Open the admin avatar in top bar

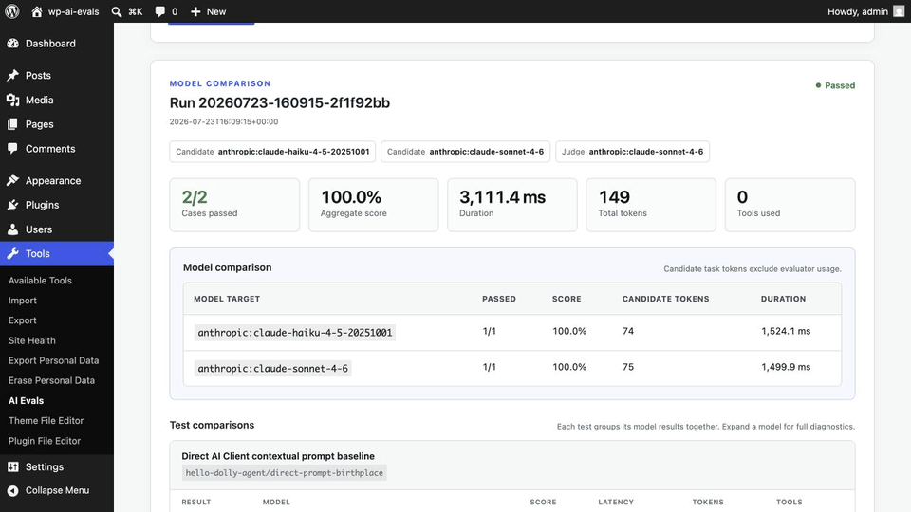point(899,11)
